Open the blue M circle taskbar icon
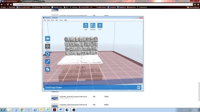The height and width of the screenshot is (112, 200). pos(35,110)
